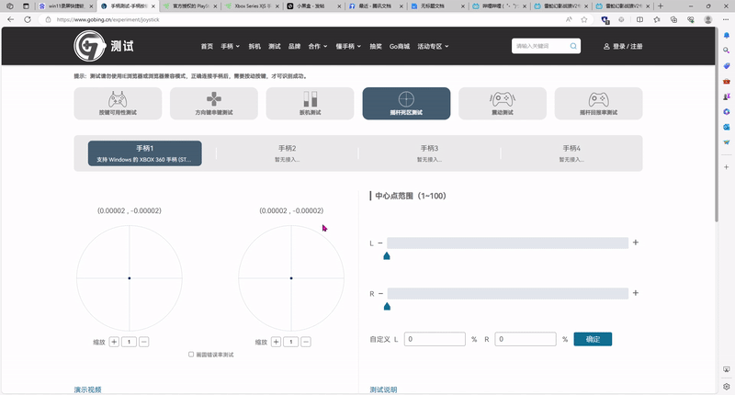Click the browser address bar URL
The width and height of the screenshot is (735, 395).
(x=107, y=19)
